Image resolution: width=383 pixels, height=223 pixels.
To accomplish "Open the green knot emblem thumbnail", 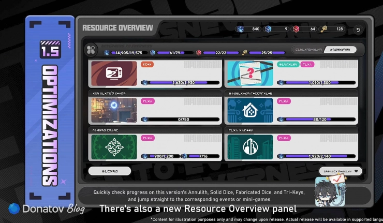I will point(114,147).
